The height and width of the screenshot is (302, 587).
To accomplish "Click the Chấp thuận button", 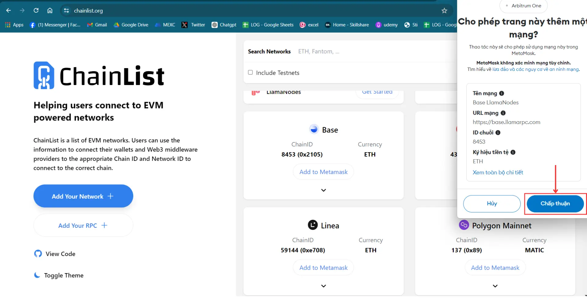I will 555,204.
